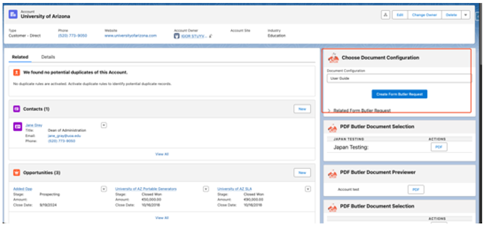483x226 pixels.
Task: Open actions menu for Added Opp opportunity
Action: (104, 189)
